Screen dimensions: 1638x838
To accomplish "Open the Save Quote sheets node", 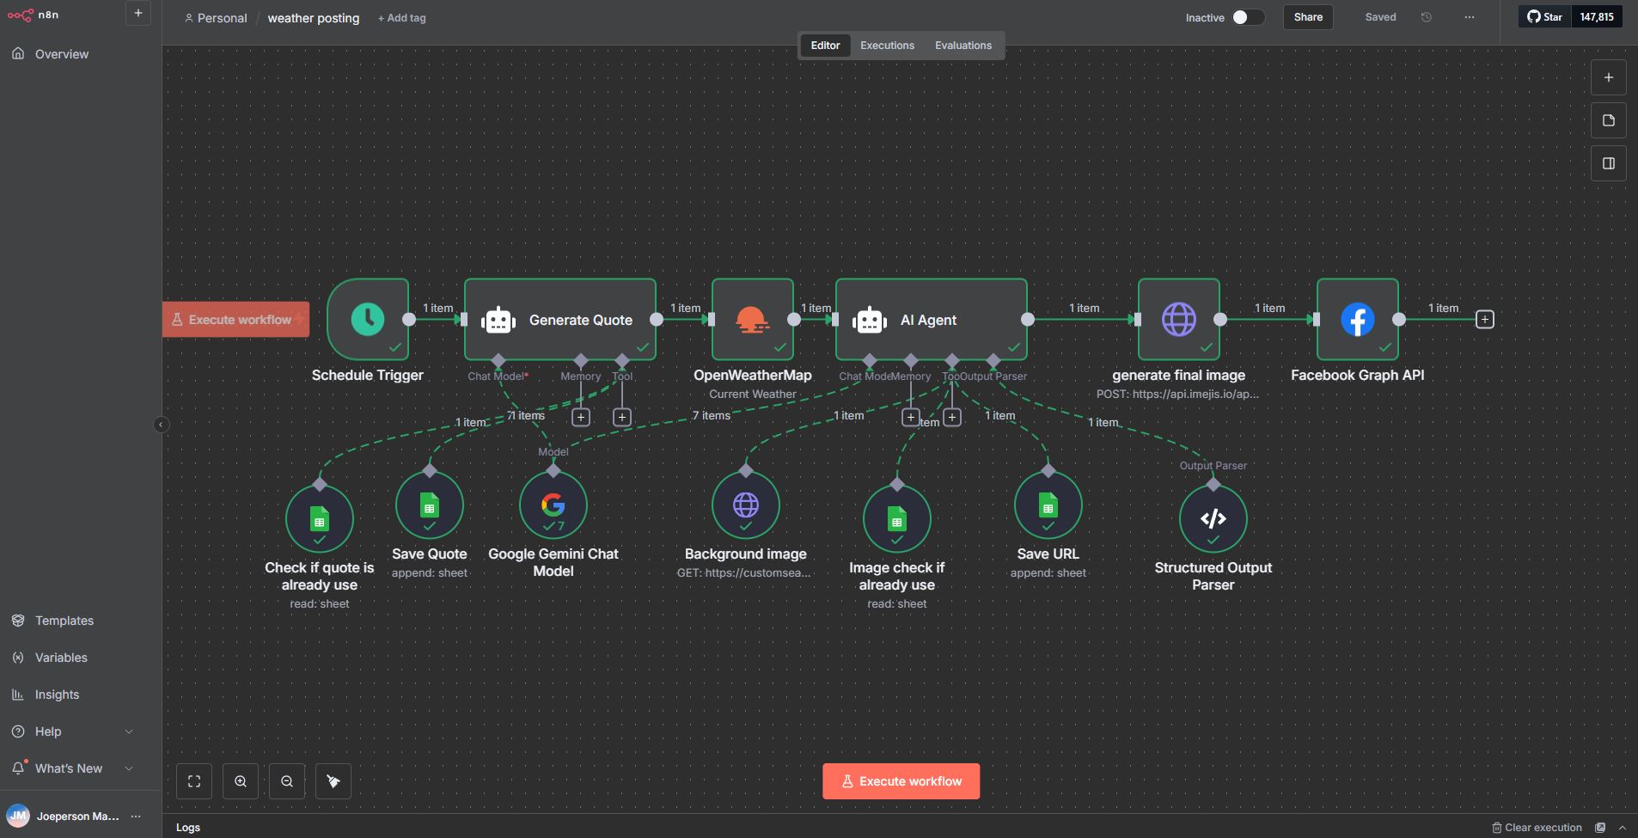I will (430, 505).
